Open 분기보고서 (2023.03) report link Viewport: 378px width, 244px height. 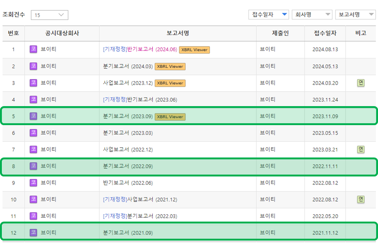(x=128, y=133)
